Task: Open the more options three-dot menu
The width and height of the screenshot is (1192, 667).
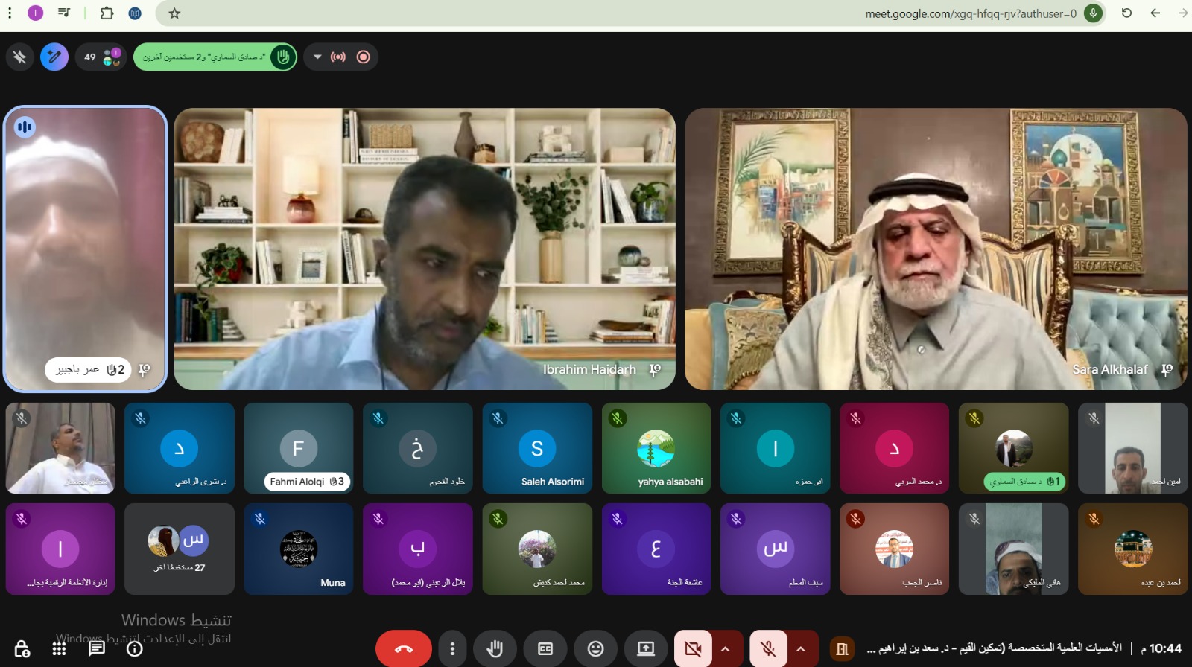Action: pos(452,649)
